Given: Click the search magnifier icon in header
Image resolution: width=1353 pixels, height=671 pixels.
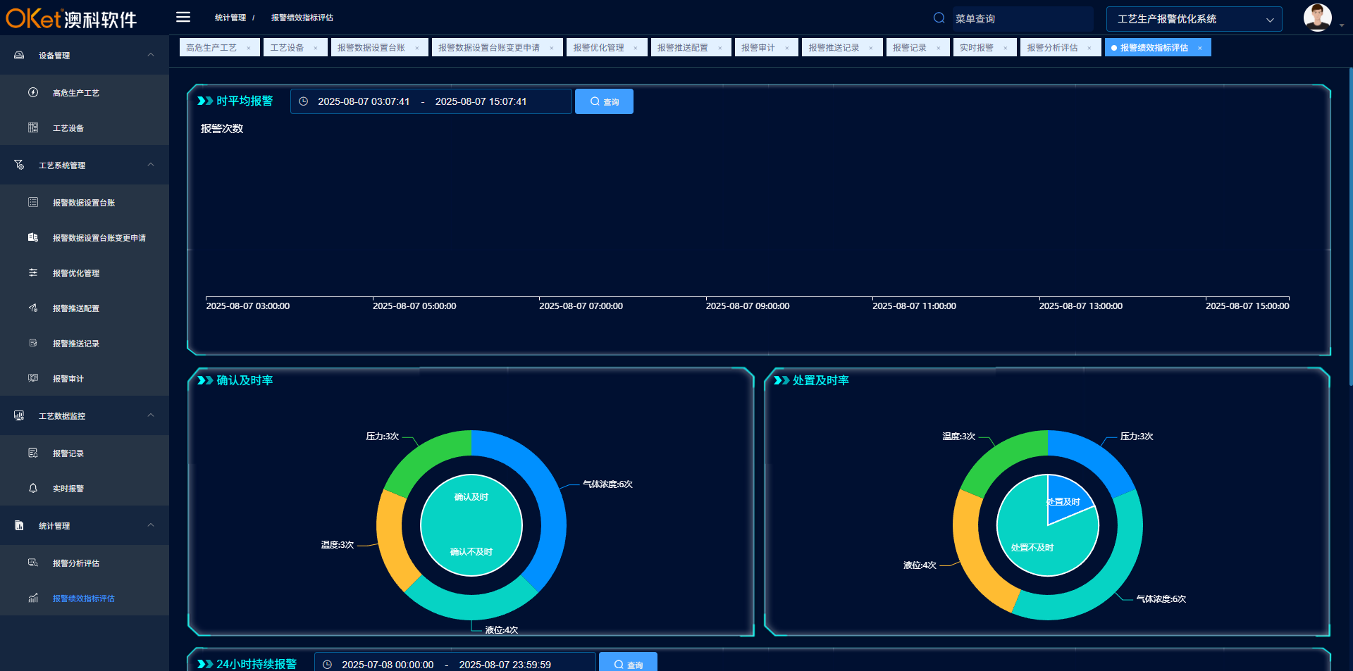Looking at the screenshot, I should pyautogui.click(x=939, y=18).
